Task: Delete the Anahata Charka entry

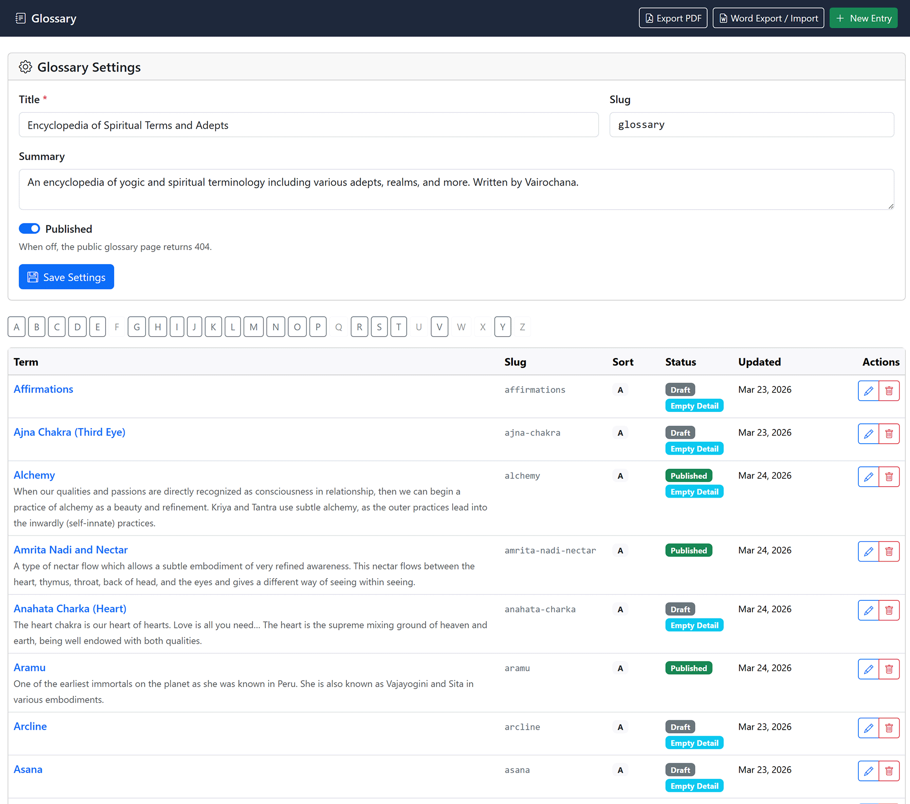Action: pyautogui.click(x=889, y=610)
